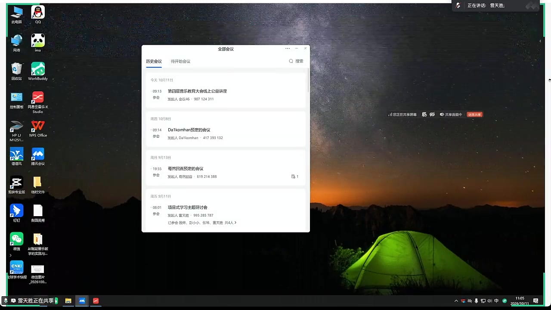Click the microphone tray icon
The width and height of the screenshot is (551, 310).
click(x=476, y=301)
